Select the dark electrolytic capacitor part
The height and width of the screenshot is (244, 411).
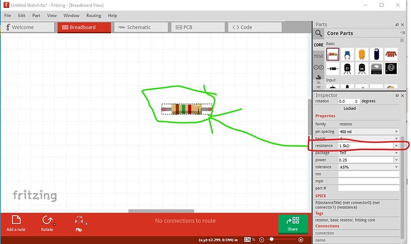tap(376, 54)
